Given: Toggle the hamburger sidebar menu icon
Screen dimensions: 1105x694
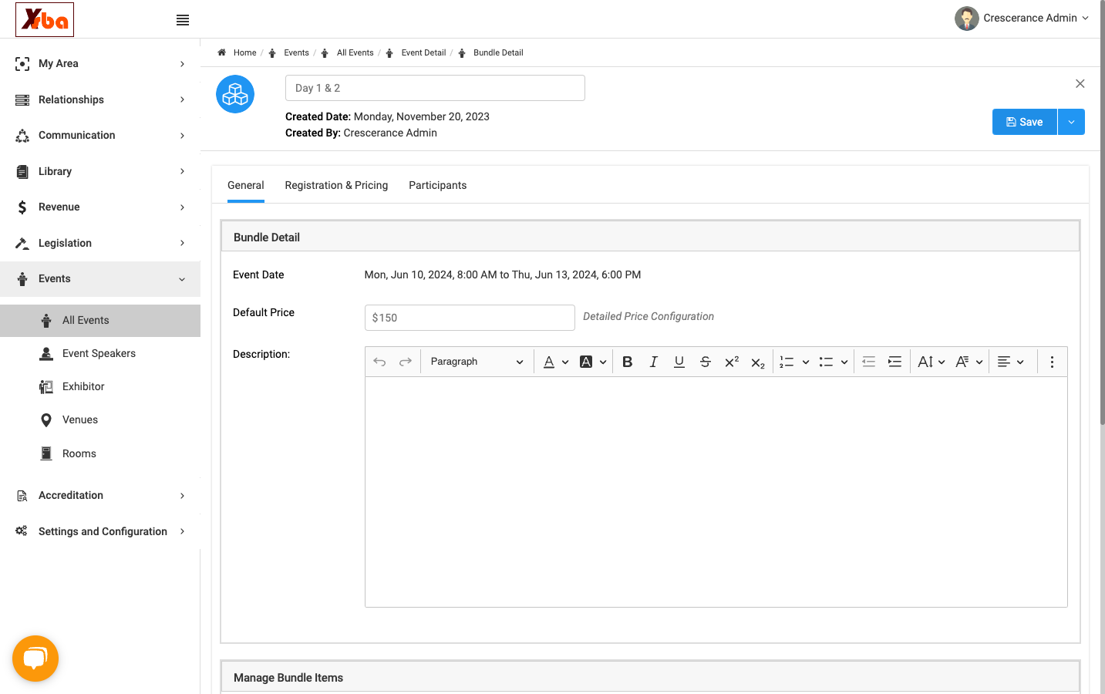Looking at the screenshot, I should 183,20.
